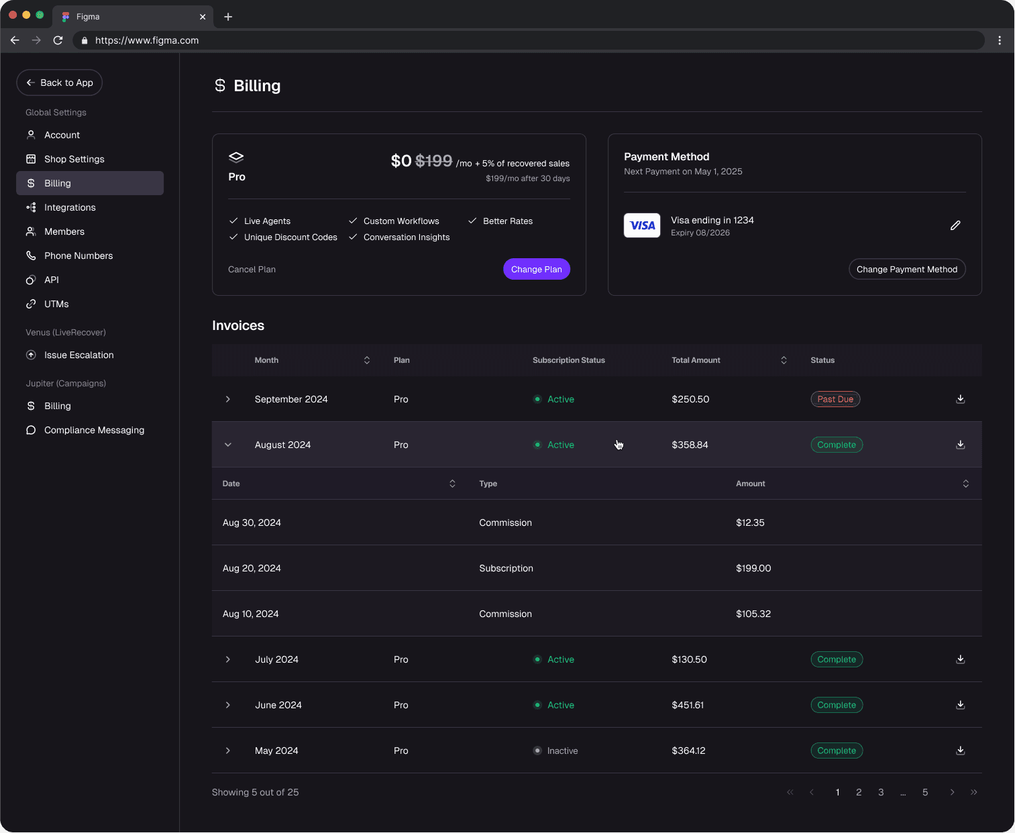Expand the July 2024 invoice row
The image size is (1015, 833).
pyautogui.click(x=228, y=659)
